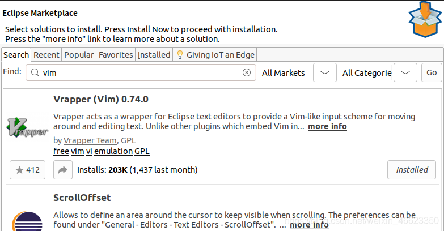Switch to the Recent tab
The image size is (444, 231).
46,55
